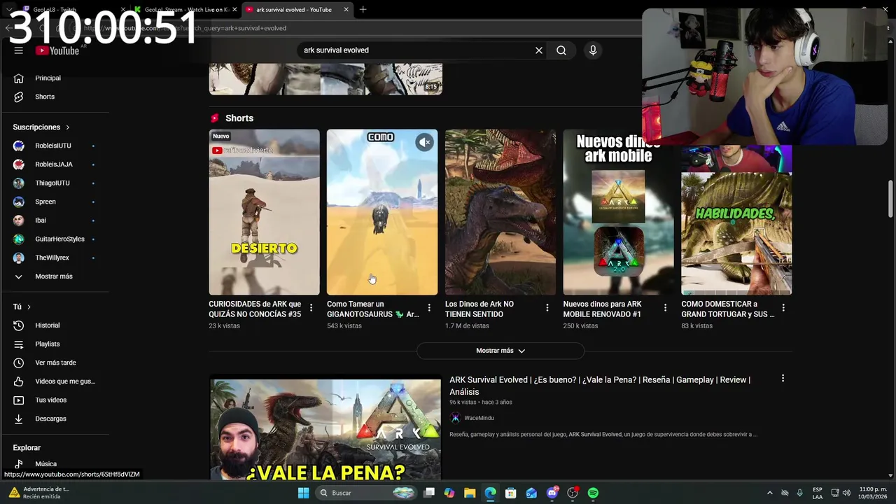
Task: Open Nuevos dinos para ARK MOBILE title
Action: coord(602,309)
